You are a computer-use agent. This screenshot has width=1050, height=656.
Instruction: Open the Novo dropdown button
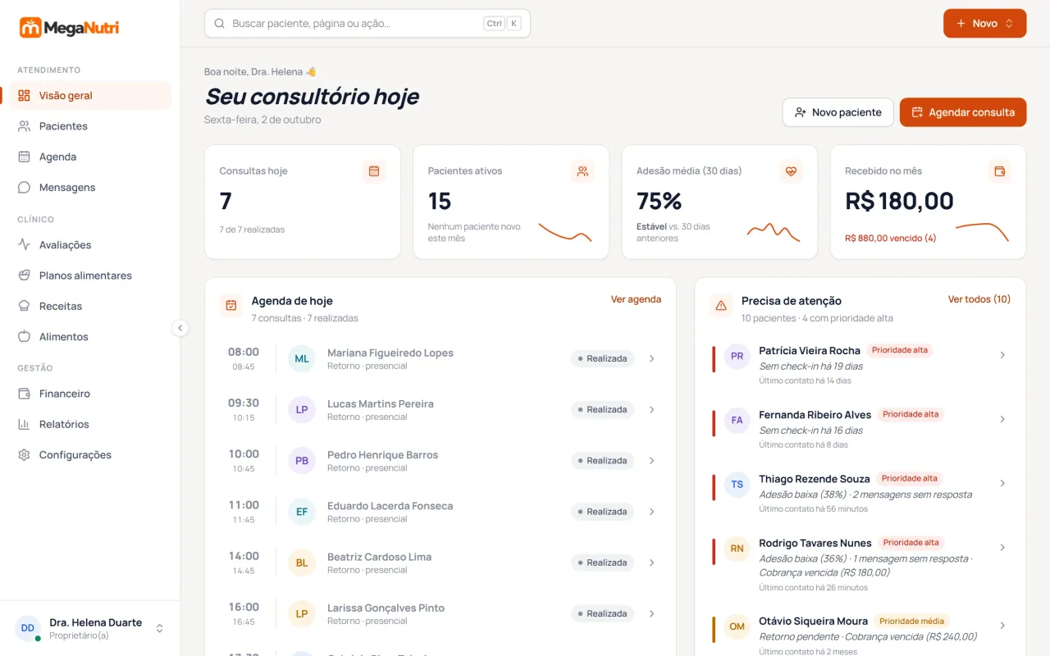point(984,24)
